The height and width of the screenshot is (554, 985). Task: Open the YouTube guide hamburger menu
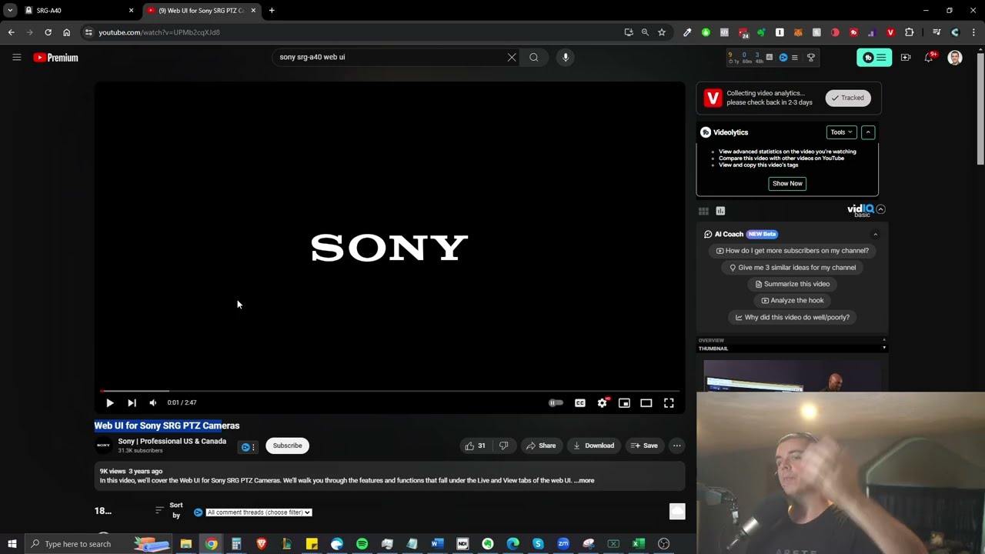point(16,57)
